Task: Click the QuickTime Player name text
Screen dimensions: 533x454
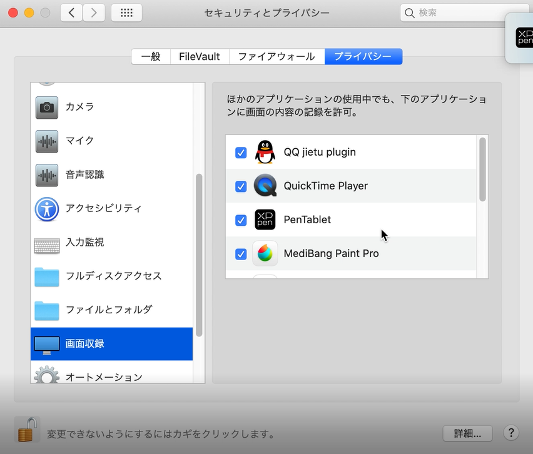Action: (326, 186)
